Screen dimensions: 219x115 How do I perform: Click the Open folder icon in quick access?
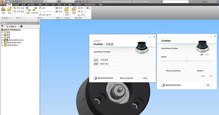tap(13, 2)
